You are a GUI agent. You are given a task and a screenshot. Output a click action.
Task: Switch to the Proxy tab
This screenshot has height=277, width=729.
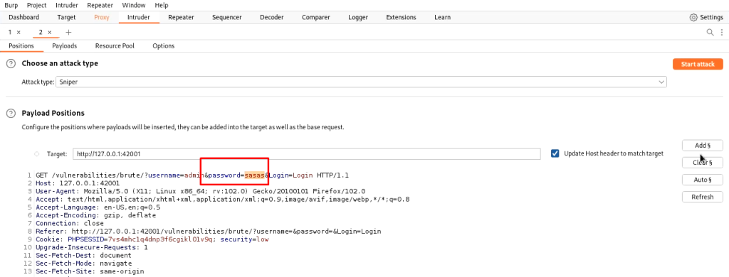pyautogui.click(x=102, y=17)
